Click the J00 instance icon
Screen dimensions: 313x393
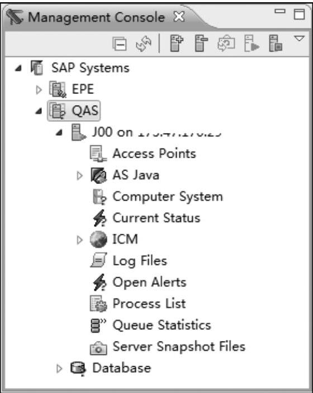coord(79,132)
